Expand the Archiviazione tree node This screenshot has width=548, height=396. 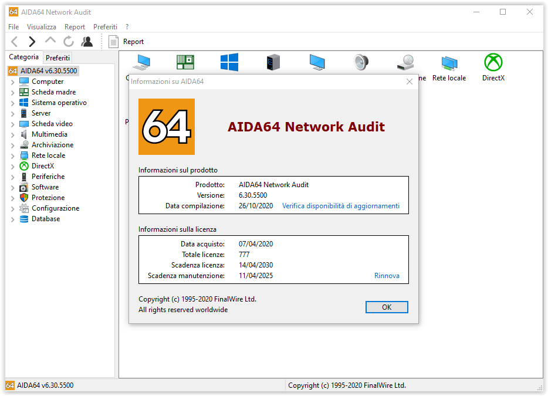pyautogui.click(x=12, y=145)
